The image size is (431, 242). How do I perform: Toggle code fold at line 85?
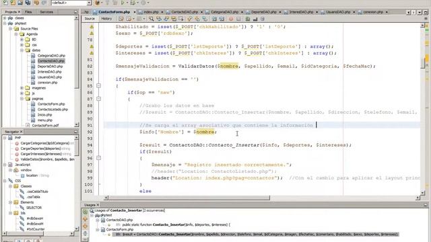pos(98,85)
